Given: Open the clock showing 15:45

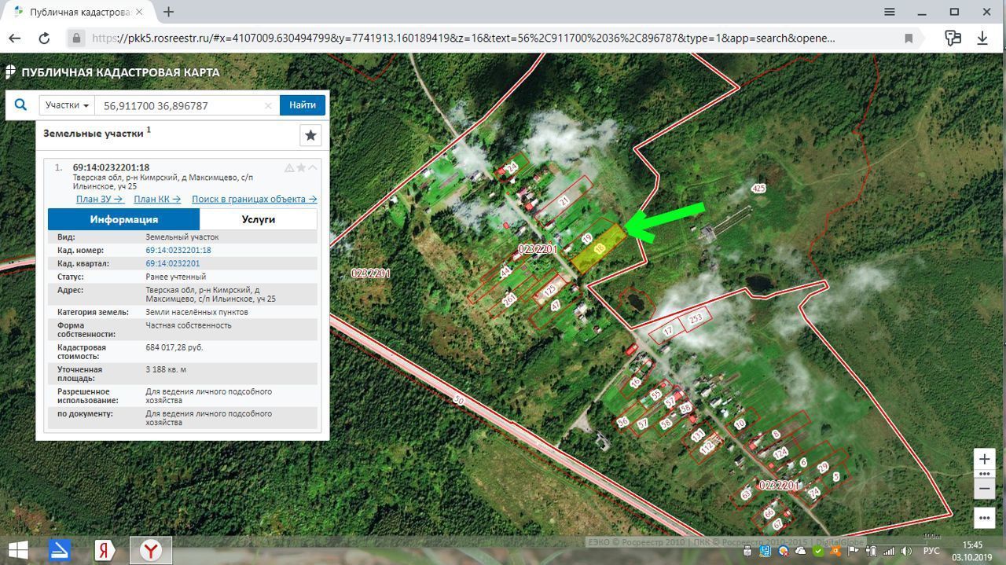Looking at the screenshot, I should tap(972, 545).
